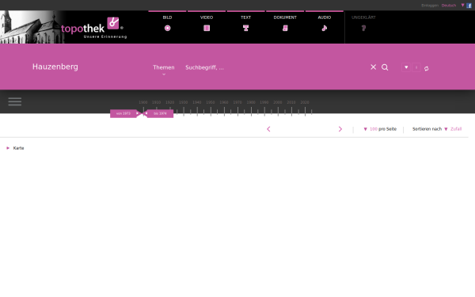Toggle the TEXT filter icon
Image resolution: width=475 pixels, height=297 pixels.
pyautogui.click(x=245, y=29)
